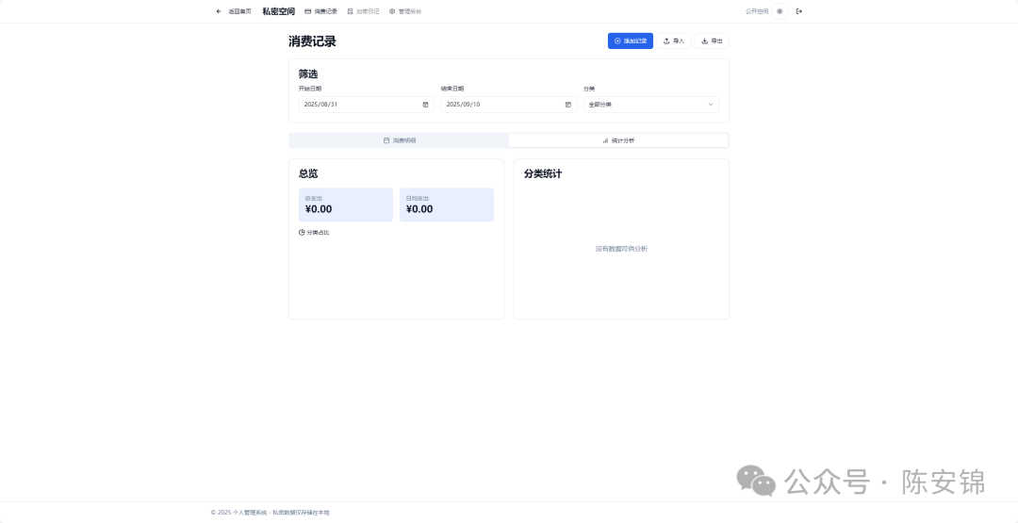The height and width of the screenshot is (523, 1018).
Task: Click the 分类占比 pie chart label
Action: pyautogui.click(x=314, y=233)
